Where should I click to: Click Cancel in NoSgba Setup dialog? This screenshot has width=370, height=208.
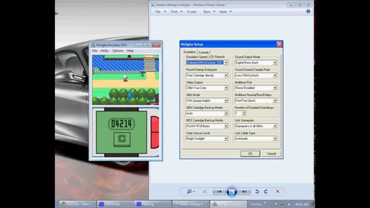[x=271, y=154]
